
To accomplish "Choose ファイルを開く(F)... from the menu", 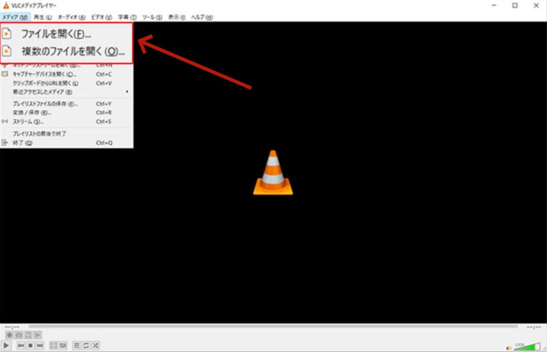I will pos(66,34).
